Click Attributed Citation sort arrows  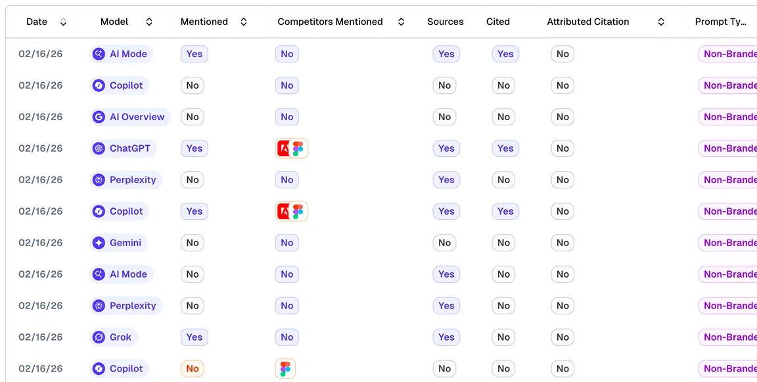pos(661,22)
